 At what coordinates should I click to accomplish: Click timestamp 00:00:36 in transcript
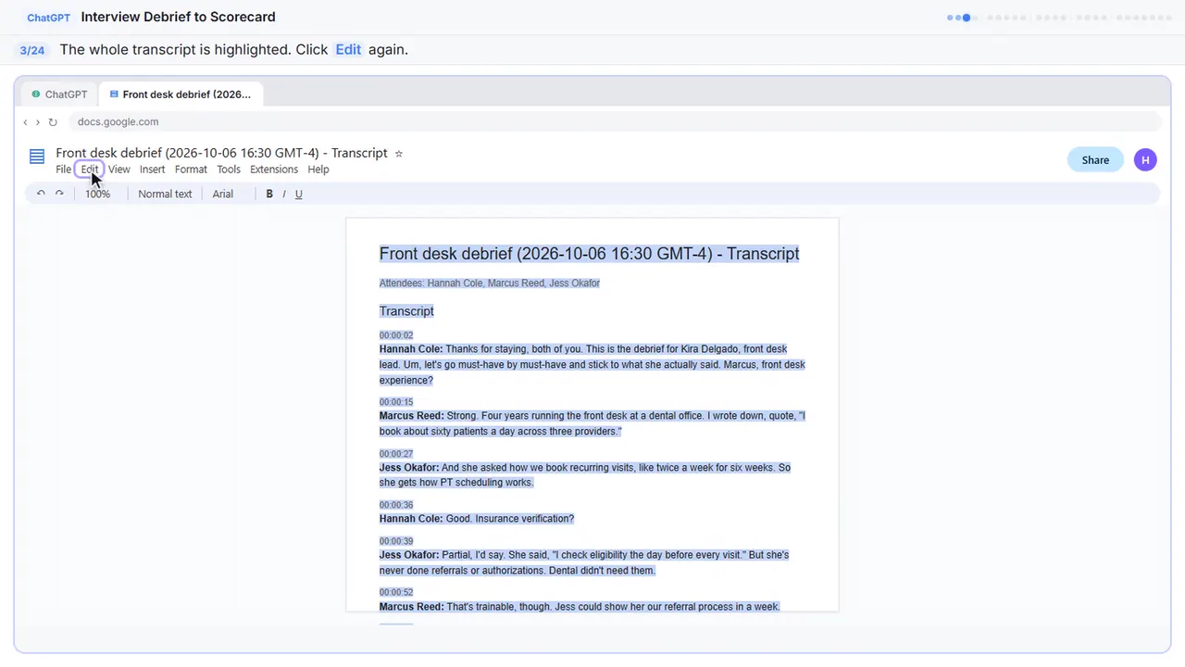tap(396, 505)
